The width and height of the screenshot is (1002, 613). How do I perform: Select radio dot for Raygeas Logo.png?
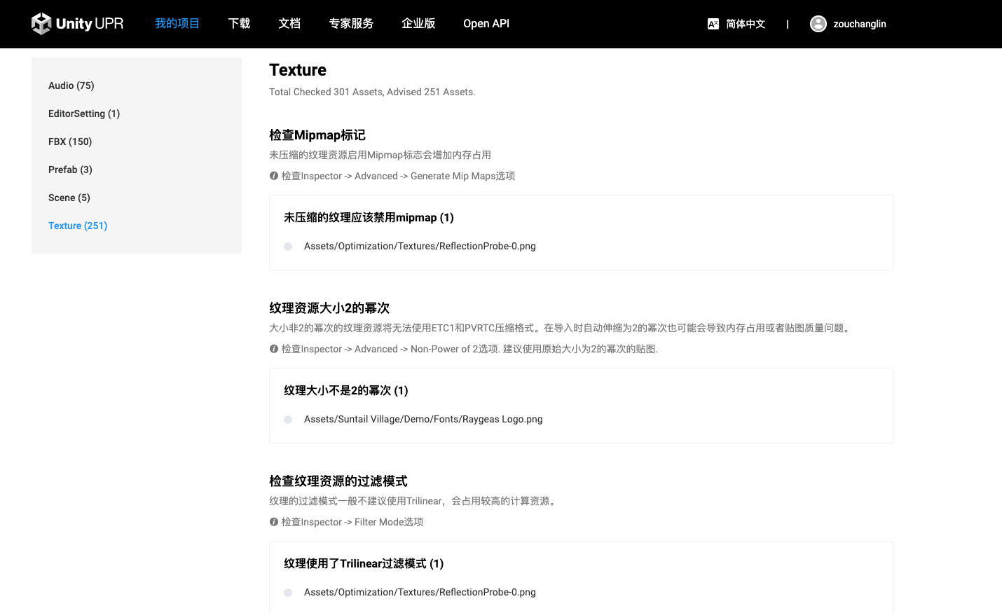pyautogui.click(x=288, y=420)
